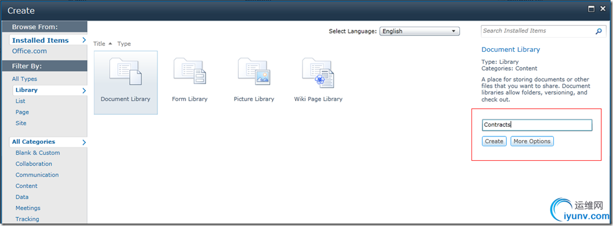Open the Select Language dropdown
The width and height of the screenshot is (613, 226).
click(x=420, y=31)
